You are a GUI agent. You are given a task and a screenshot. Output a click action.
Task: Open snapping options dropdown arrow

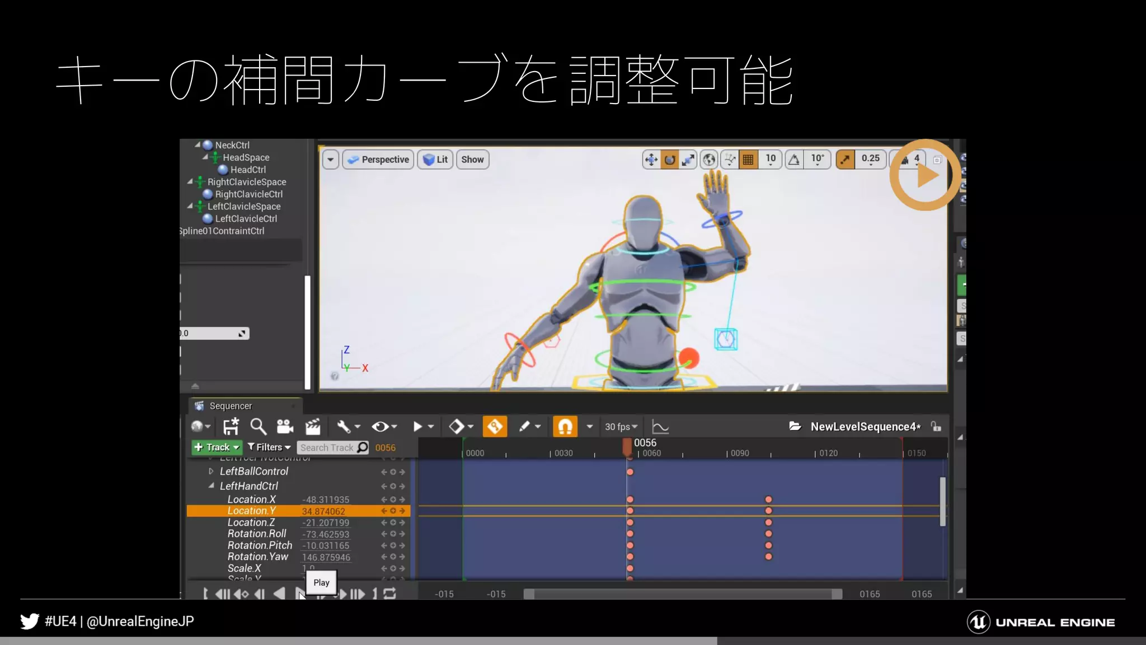pyautogui.click(x=589, y=427)
